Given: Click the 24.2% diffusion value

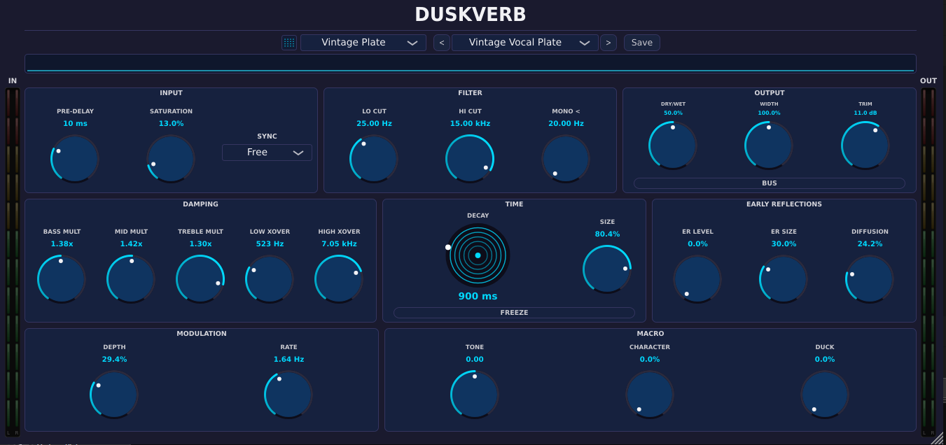Looking at the screenshot, I should click(x=870, y=243).
